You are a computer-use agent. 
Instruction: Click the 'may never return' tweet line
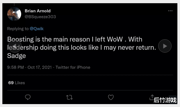82,47
